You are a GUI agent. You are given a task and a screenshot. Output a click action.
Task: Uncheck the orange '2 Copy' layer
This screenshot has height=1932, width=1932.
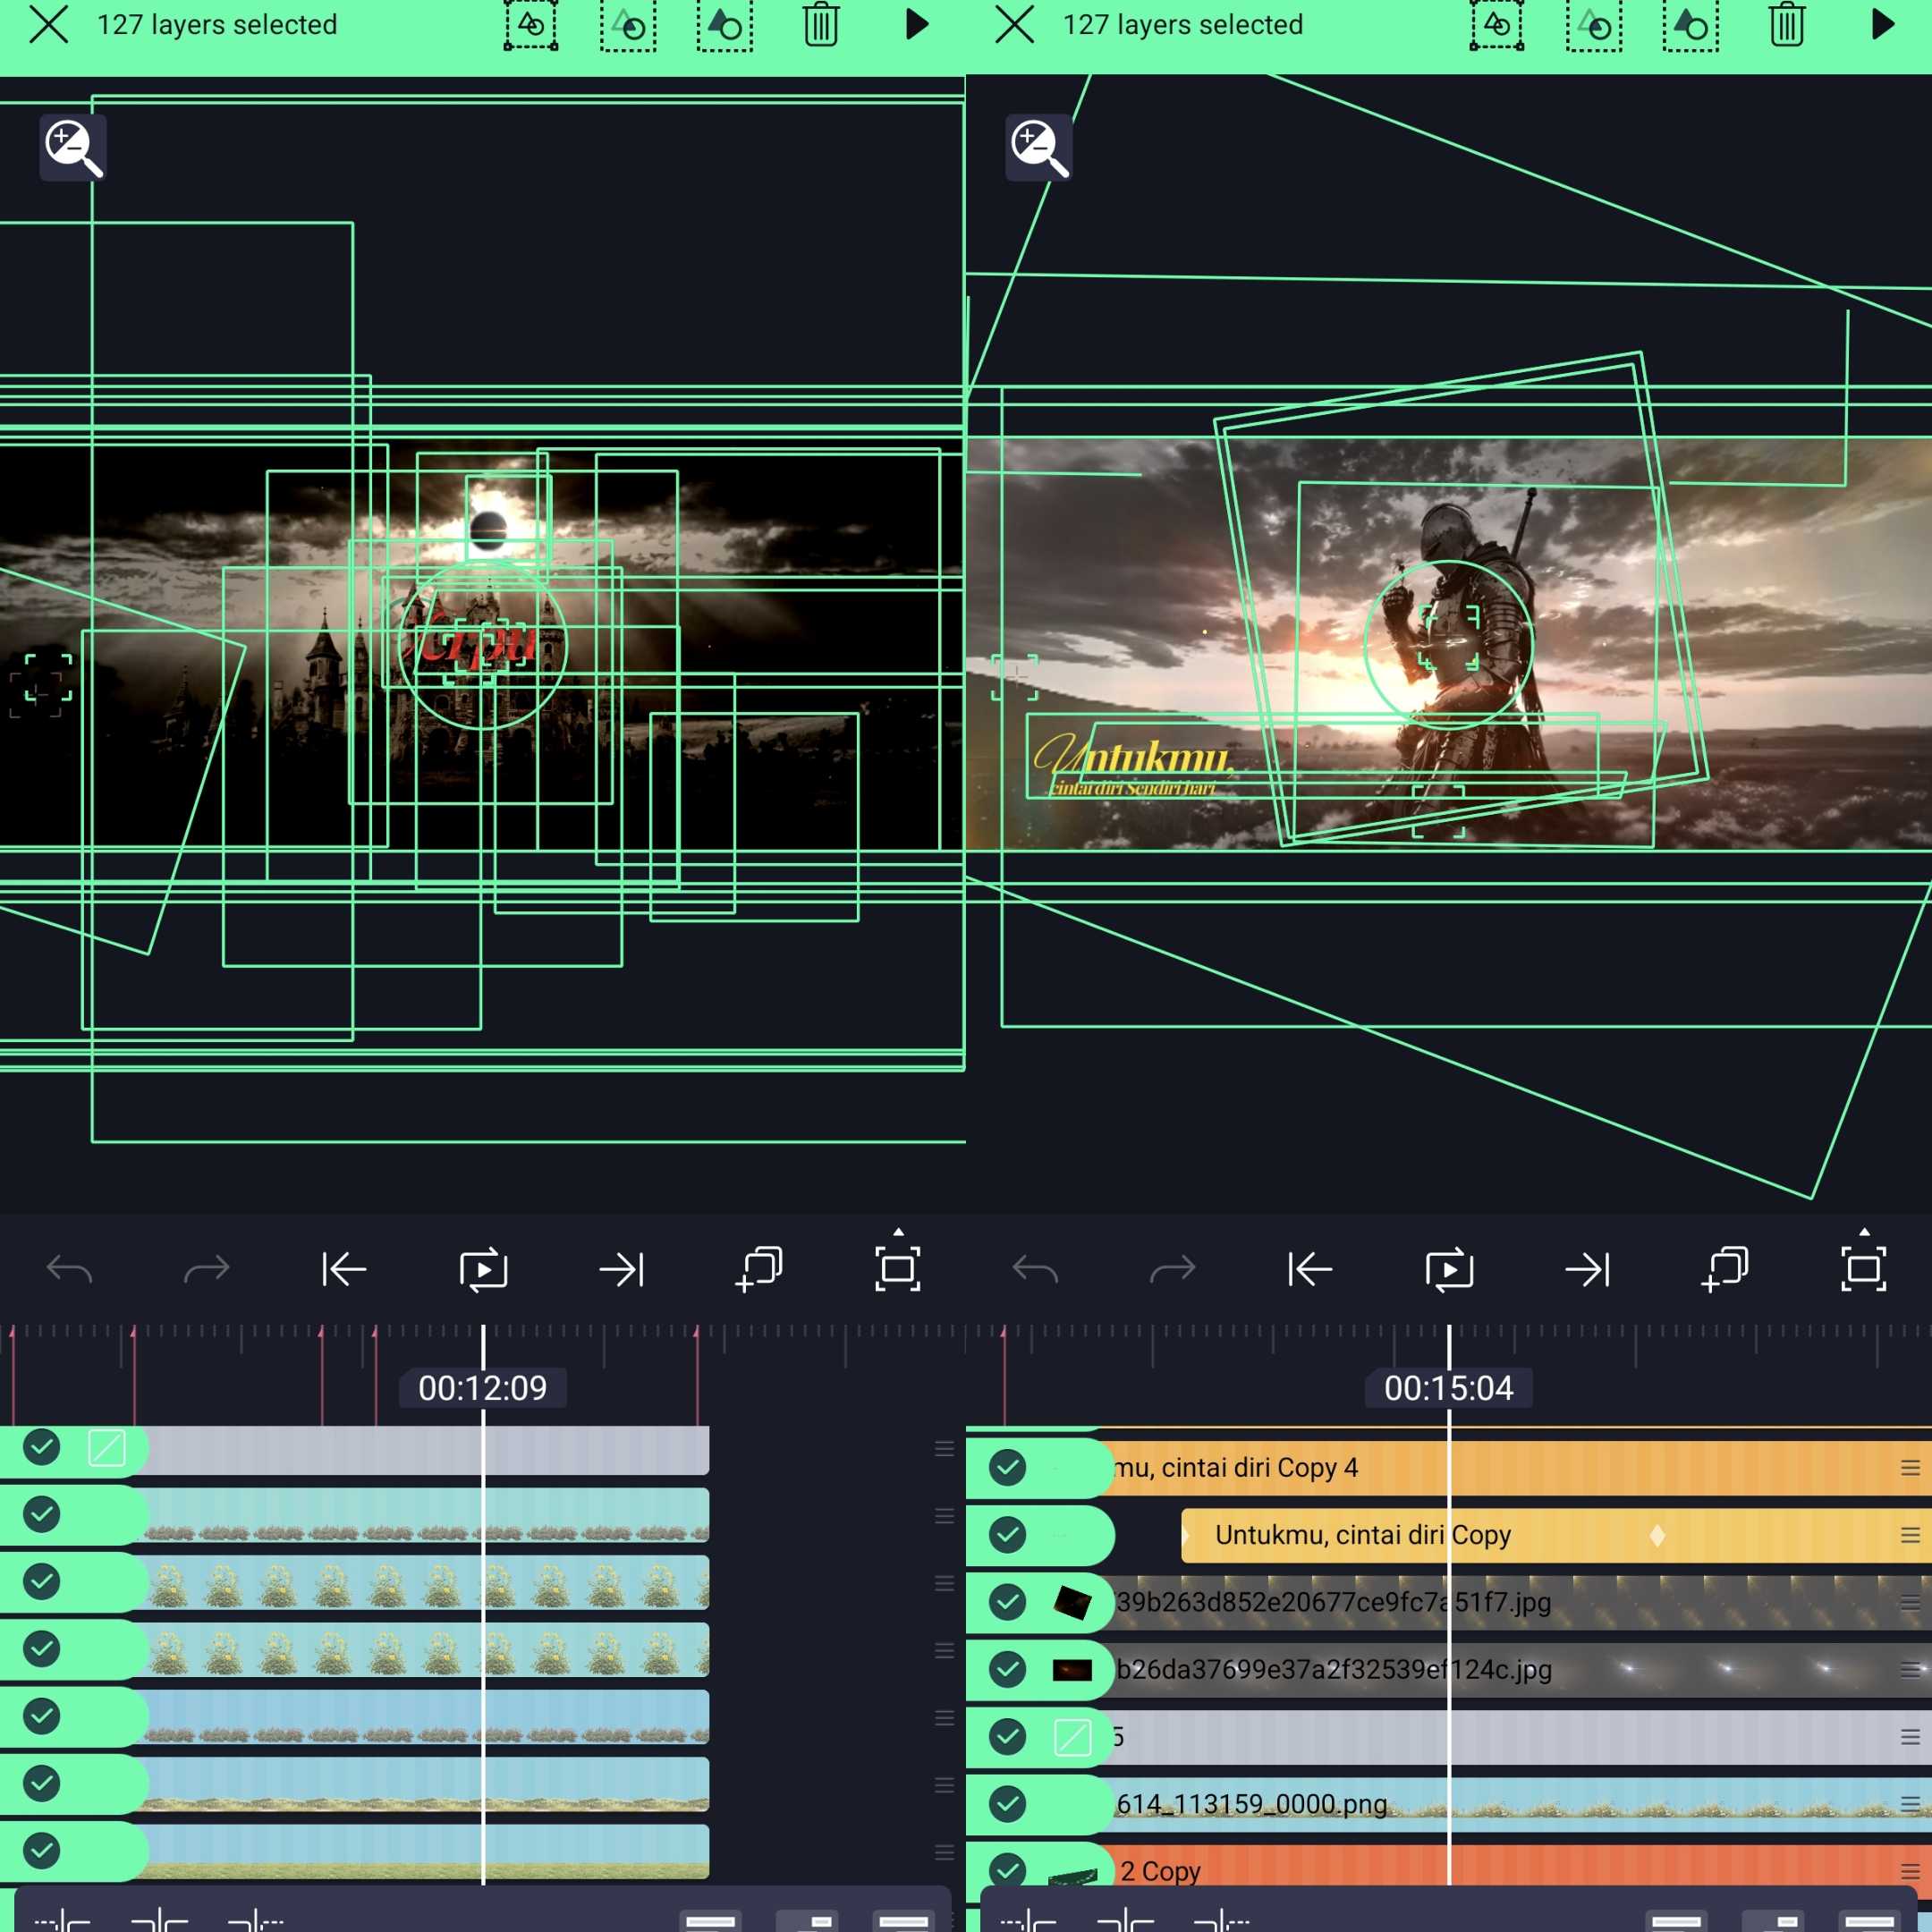[1007, 1869]
